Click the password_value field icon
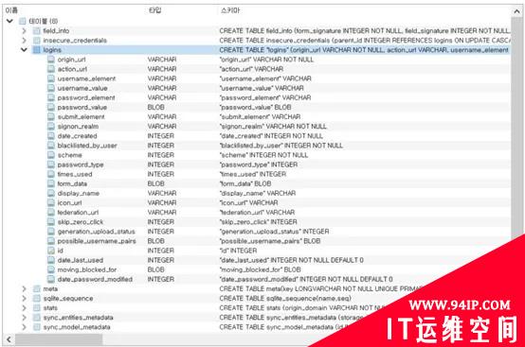Viewport: 525px width, 347px height. pyautogui.click(x=51, y=107)
